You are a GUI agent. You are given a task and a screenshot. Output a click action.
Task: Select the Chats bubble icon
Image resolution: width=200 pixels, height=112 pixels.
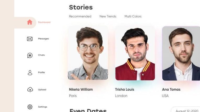pos(30,55)
